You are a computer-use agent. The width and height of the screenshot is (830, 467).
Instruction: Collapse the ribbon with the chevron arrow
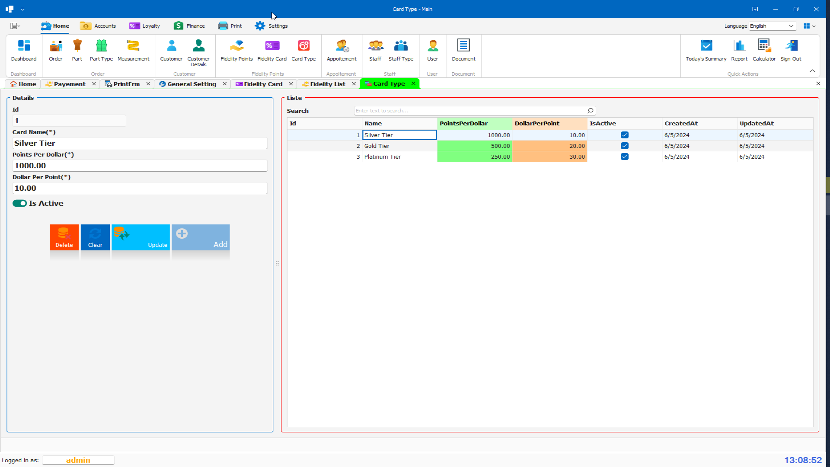point(812,70)
